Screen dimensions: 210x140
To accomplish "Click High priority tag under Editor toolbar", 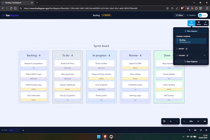I will click(101, 68).
